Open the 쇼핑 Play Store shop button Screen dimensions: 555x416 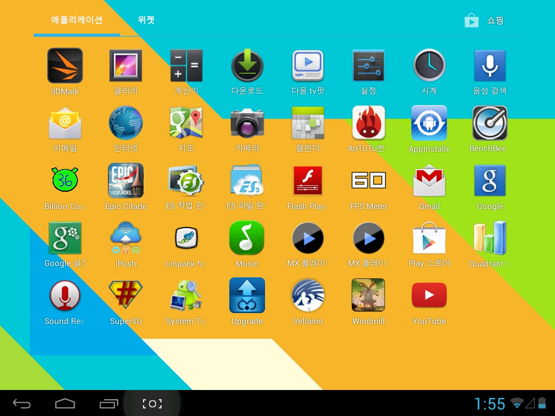[484, 21]
